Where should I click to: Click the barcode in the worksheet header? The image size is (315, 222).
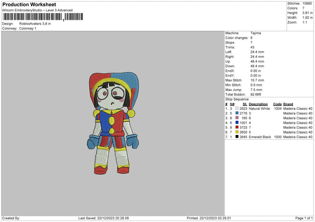pos(43,17)
